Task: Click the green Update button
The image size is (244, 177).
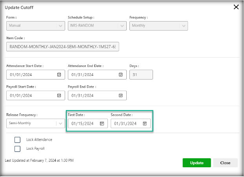Action: pos(197,163)
